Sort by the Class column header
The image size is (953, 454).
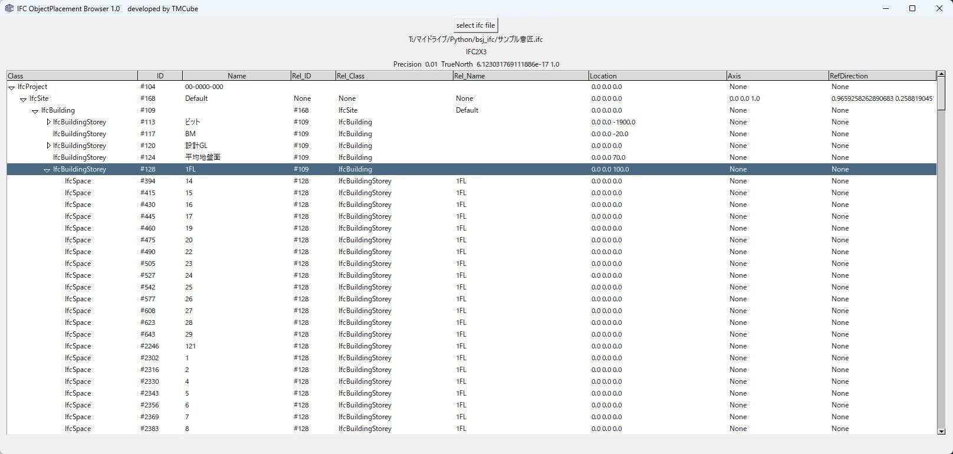[72, 75]
